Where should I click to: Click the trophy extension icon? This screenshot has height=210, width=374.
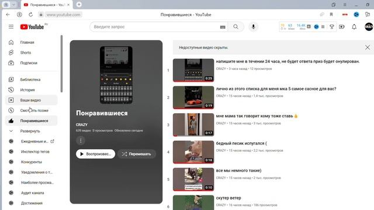click(x=331, y=27)
